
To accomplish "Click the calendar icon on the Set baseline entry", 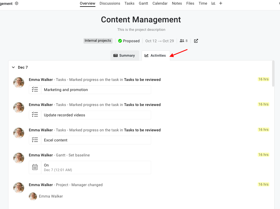I will pos(35,167).
